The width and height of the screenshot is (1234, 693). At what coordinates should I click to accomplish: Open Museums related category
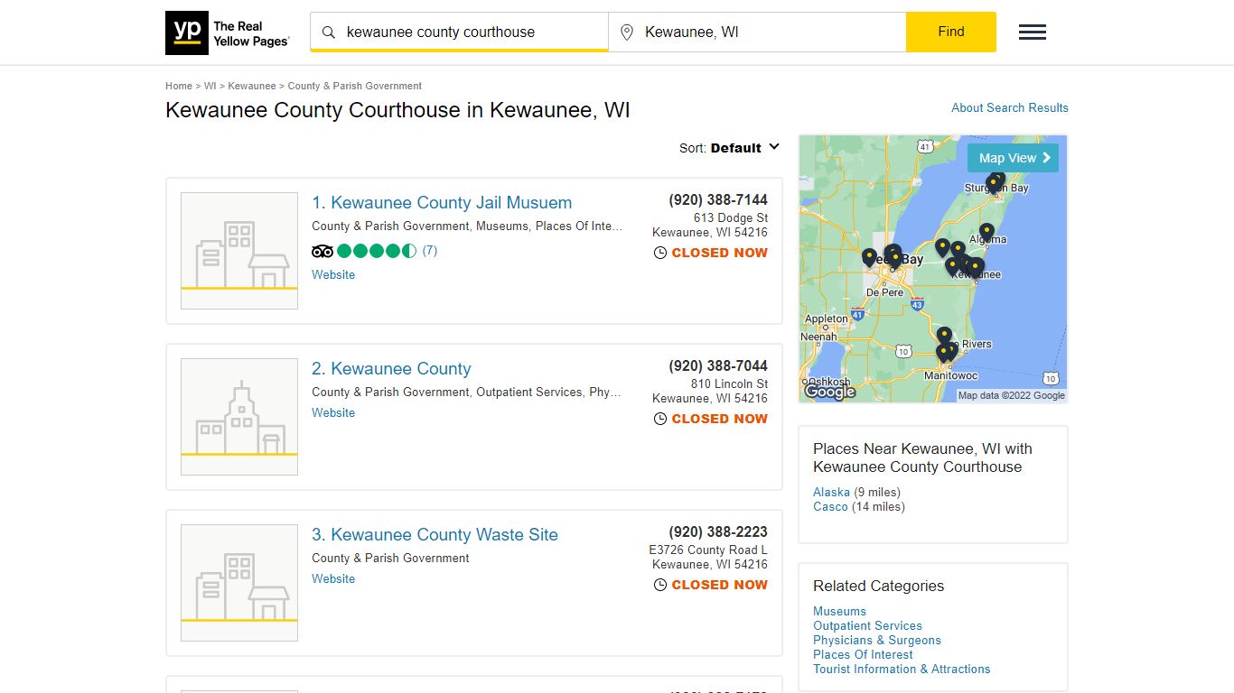click(x=839, y=612)
